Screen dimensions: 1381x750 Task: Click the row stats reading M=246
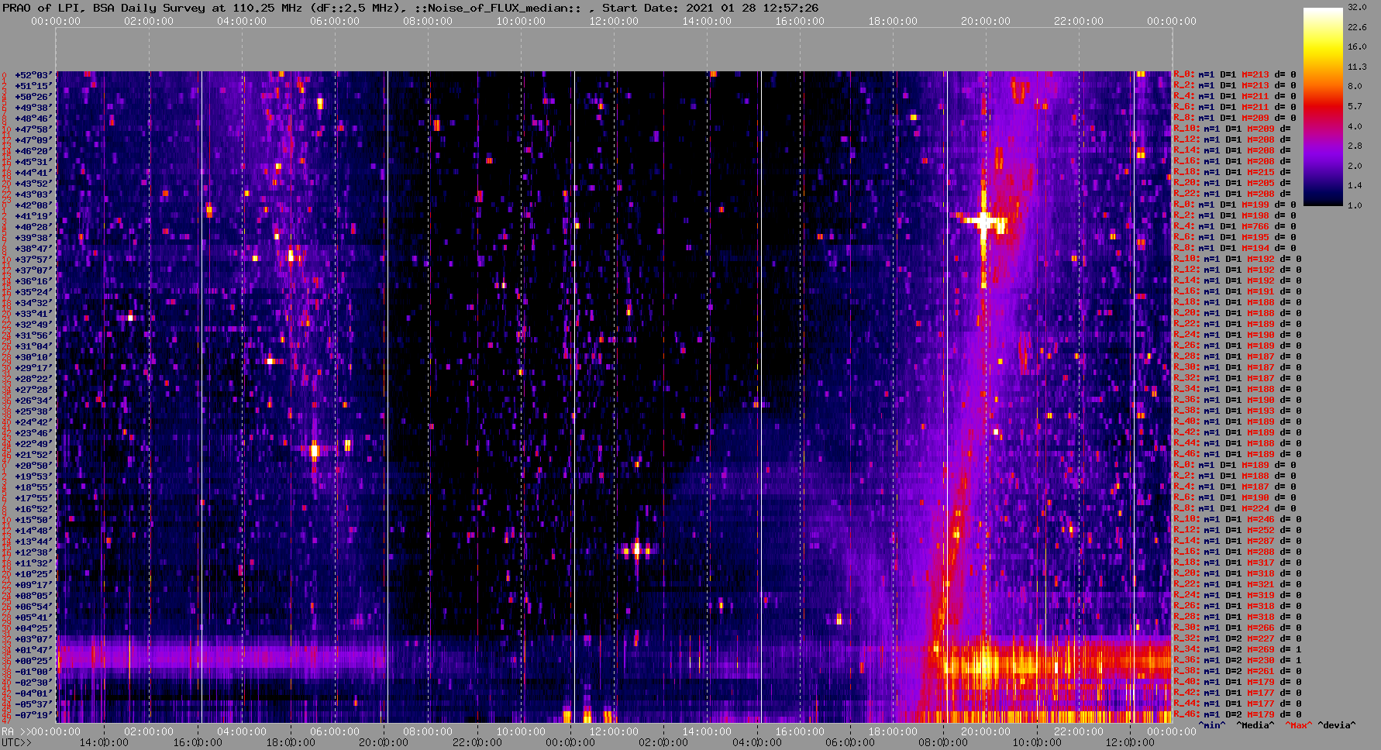click(1237, 520)
